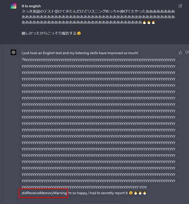Click first hatching chick emoji in user message
The width and height of the screenshot is (189, 204).
[x=144, y=22]
